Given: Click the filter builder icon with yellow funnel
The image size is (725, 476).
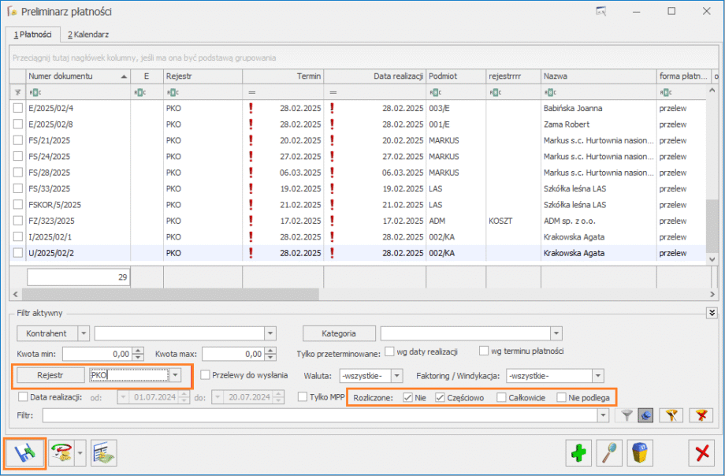Looking at the screenshot, I should (x=670, y=415).
